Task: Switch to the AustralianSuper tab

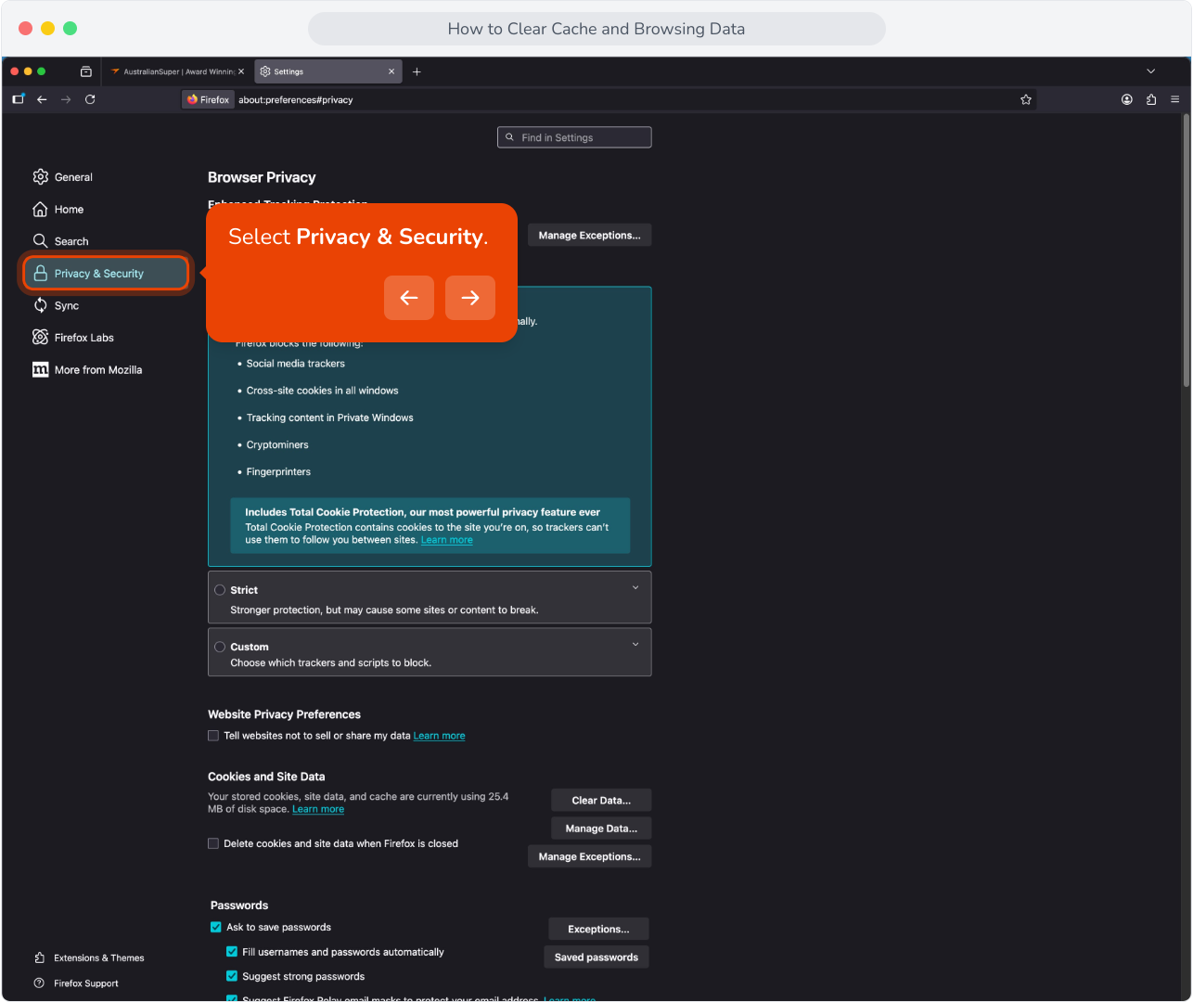Action: point(176,71)
